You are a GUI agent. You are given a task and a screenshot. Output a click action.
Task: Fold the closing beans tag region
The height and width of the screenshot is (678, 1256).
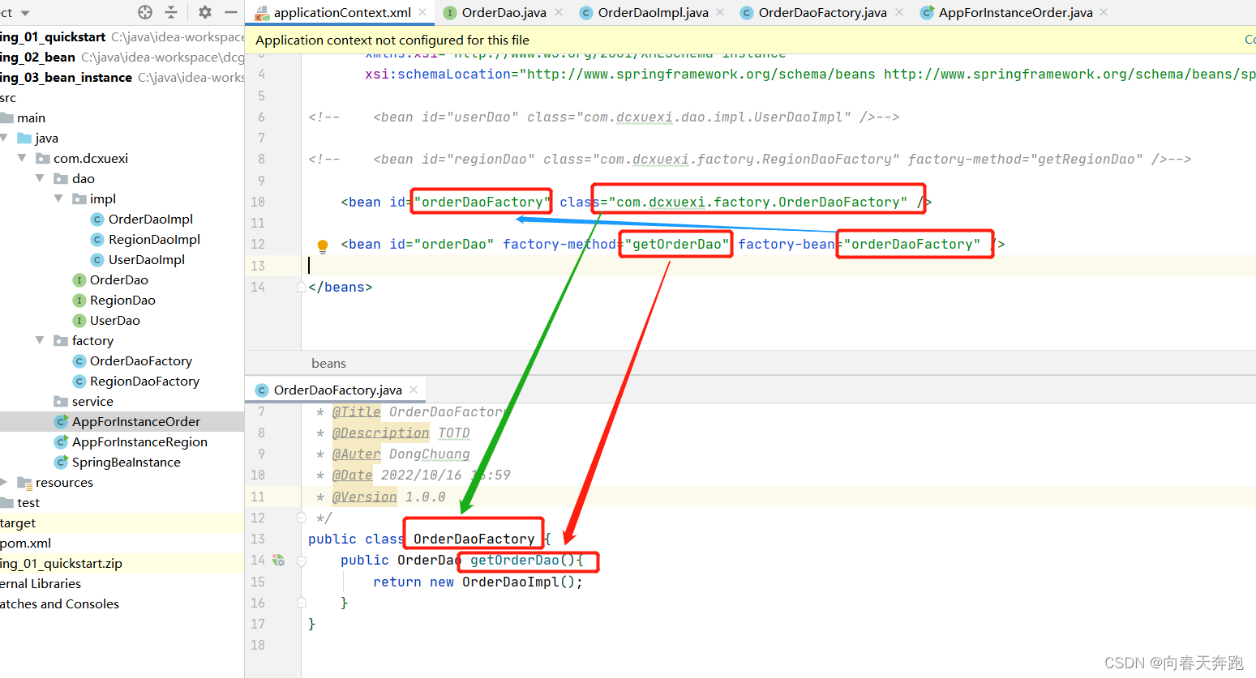point(301,287)
